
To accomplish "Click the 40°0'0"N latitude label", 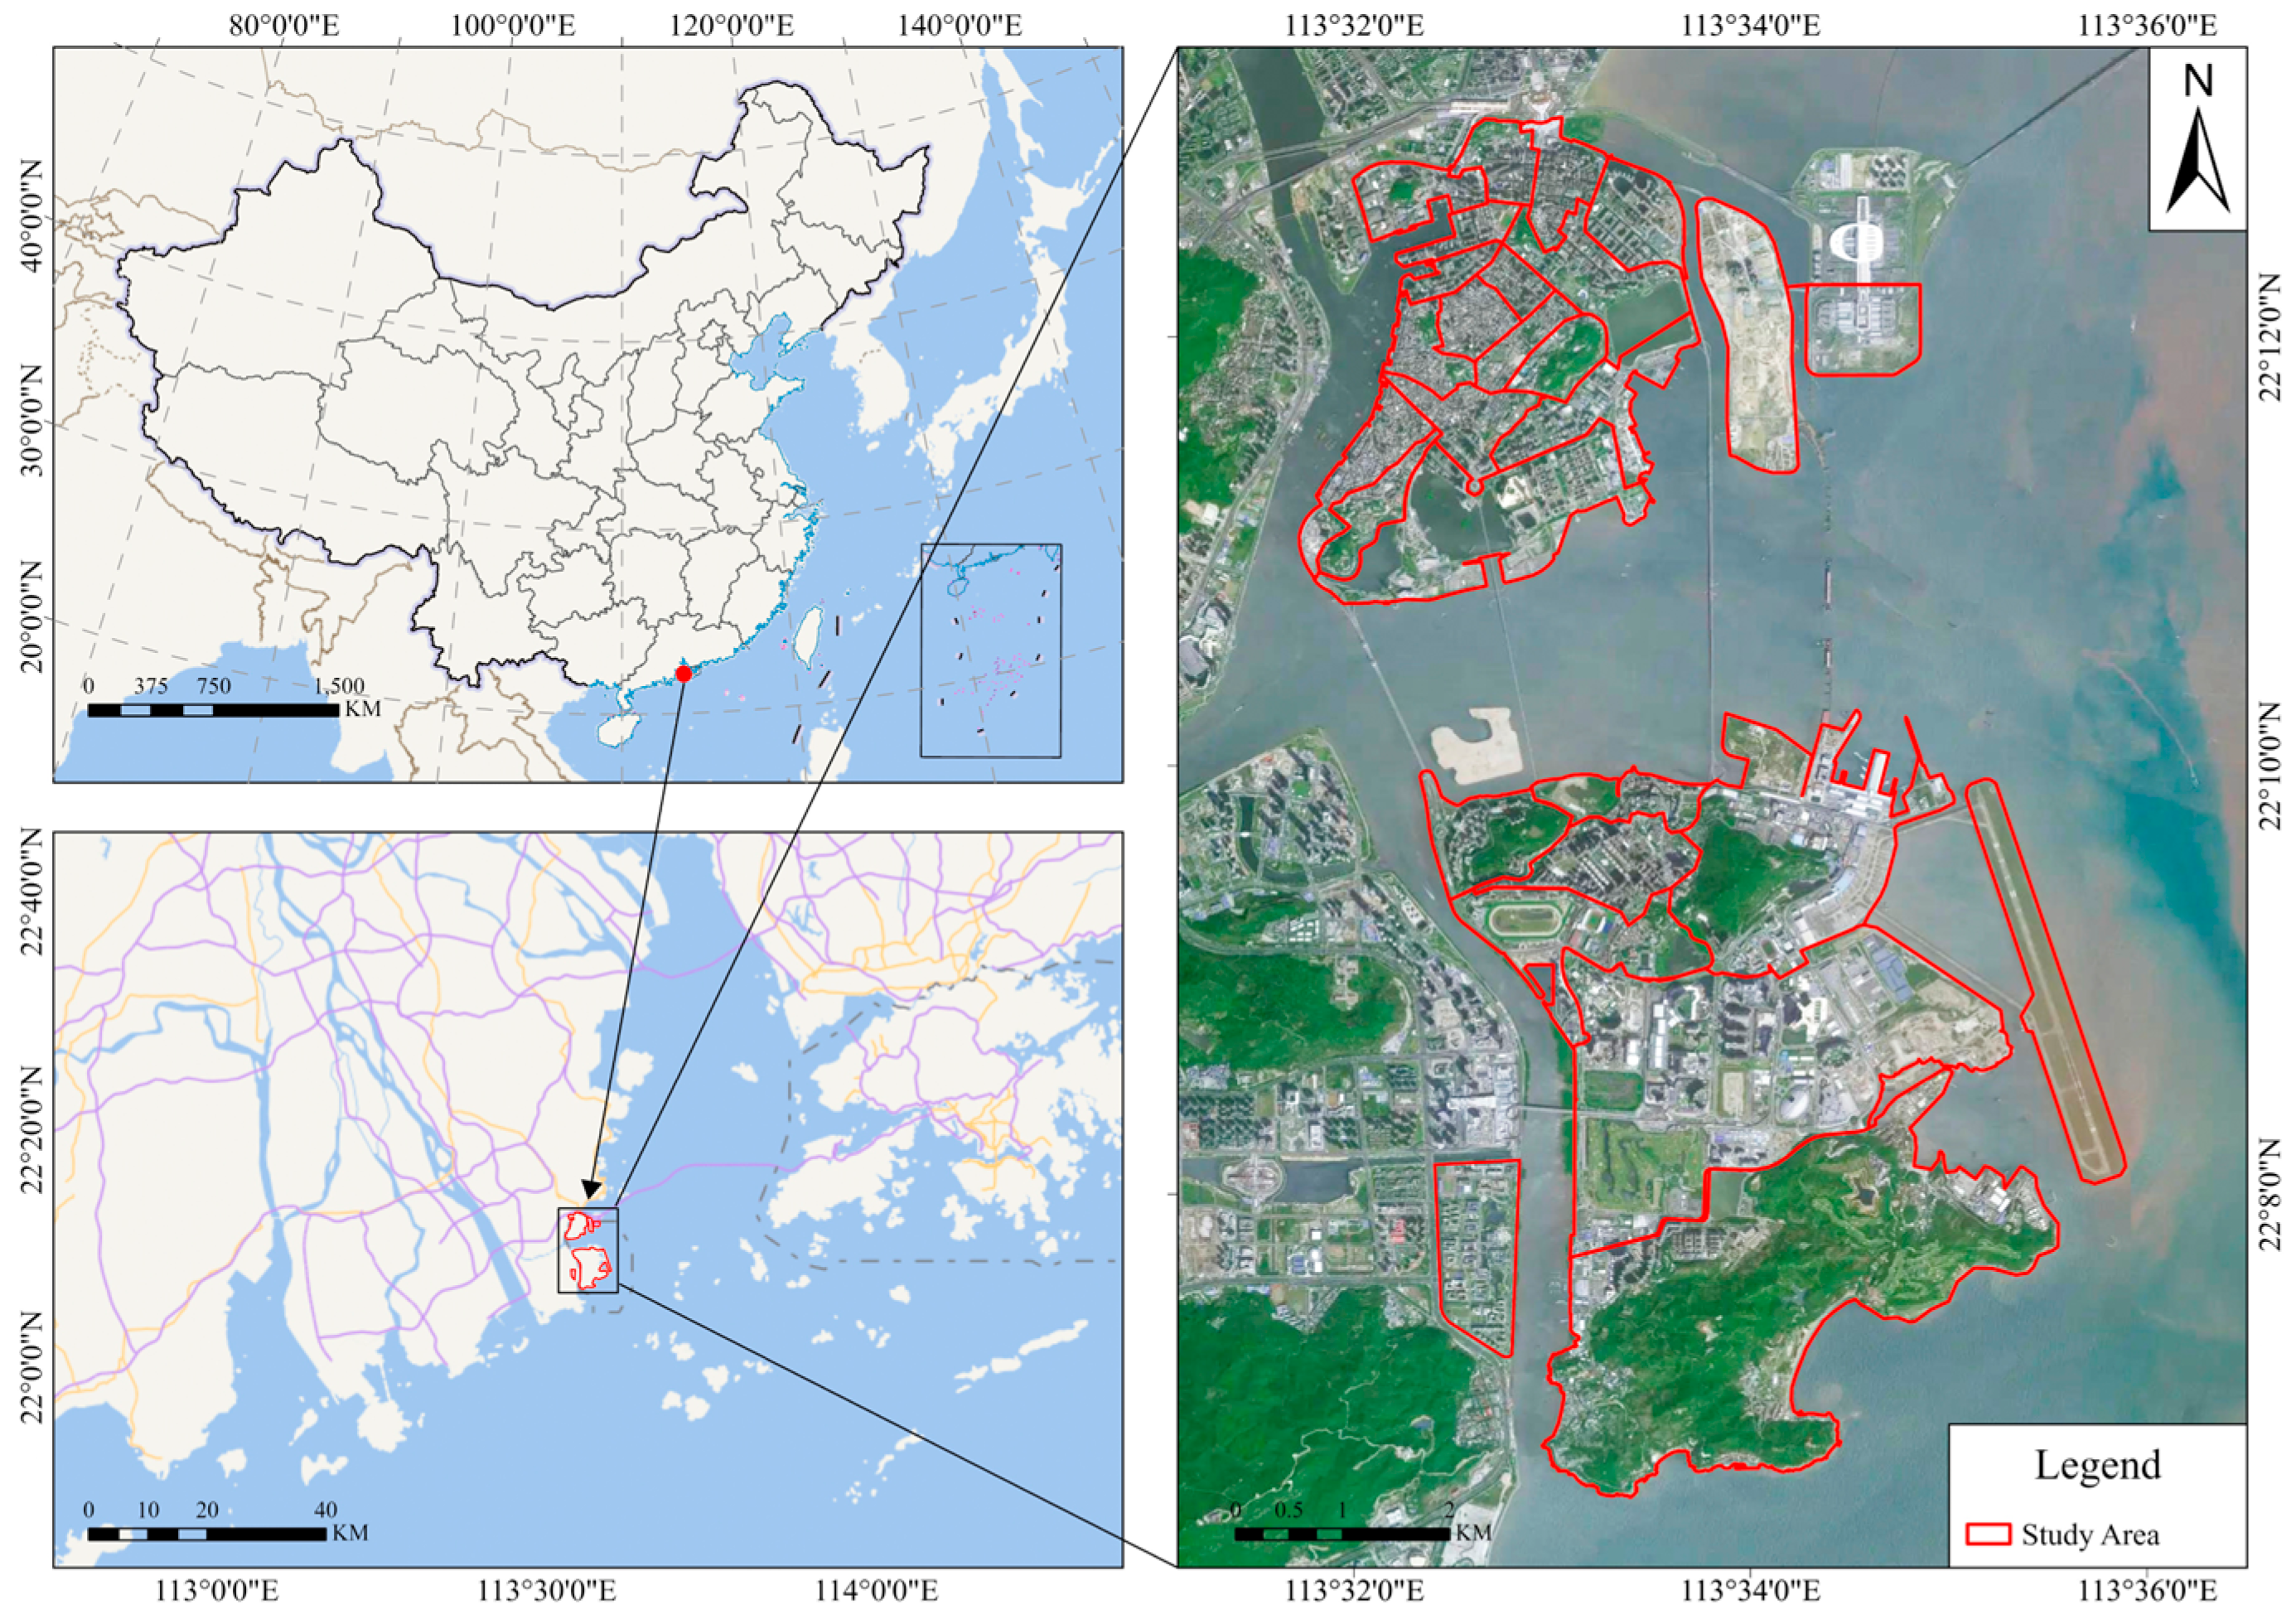I will point(32,216).
